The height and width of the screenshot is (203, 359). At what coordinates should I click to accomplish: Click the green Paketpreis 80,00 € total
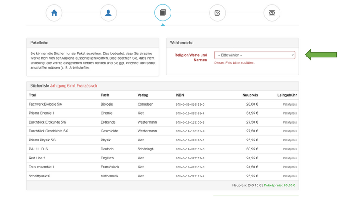click(280, 185)
